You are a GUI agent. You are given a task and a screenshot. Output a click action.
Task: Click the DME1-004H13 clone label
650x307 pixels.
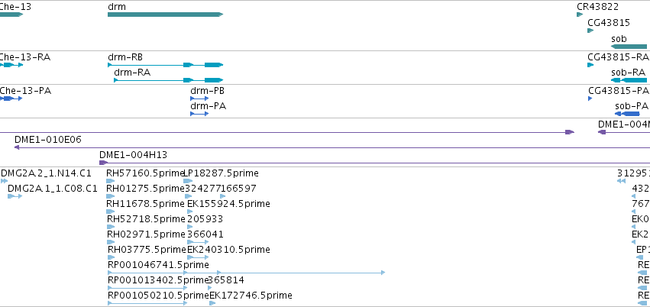coord(133,155)
